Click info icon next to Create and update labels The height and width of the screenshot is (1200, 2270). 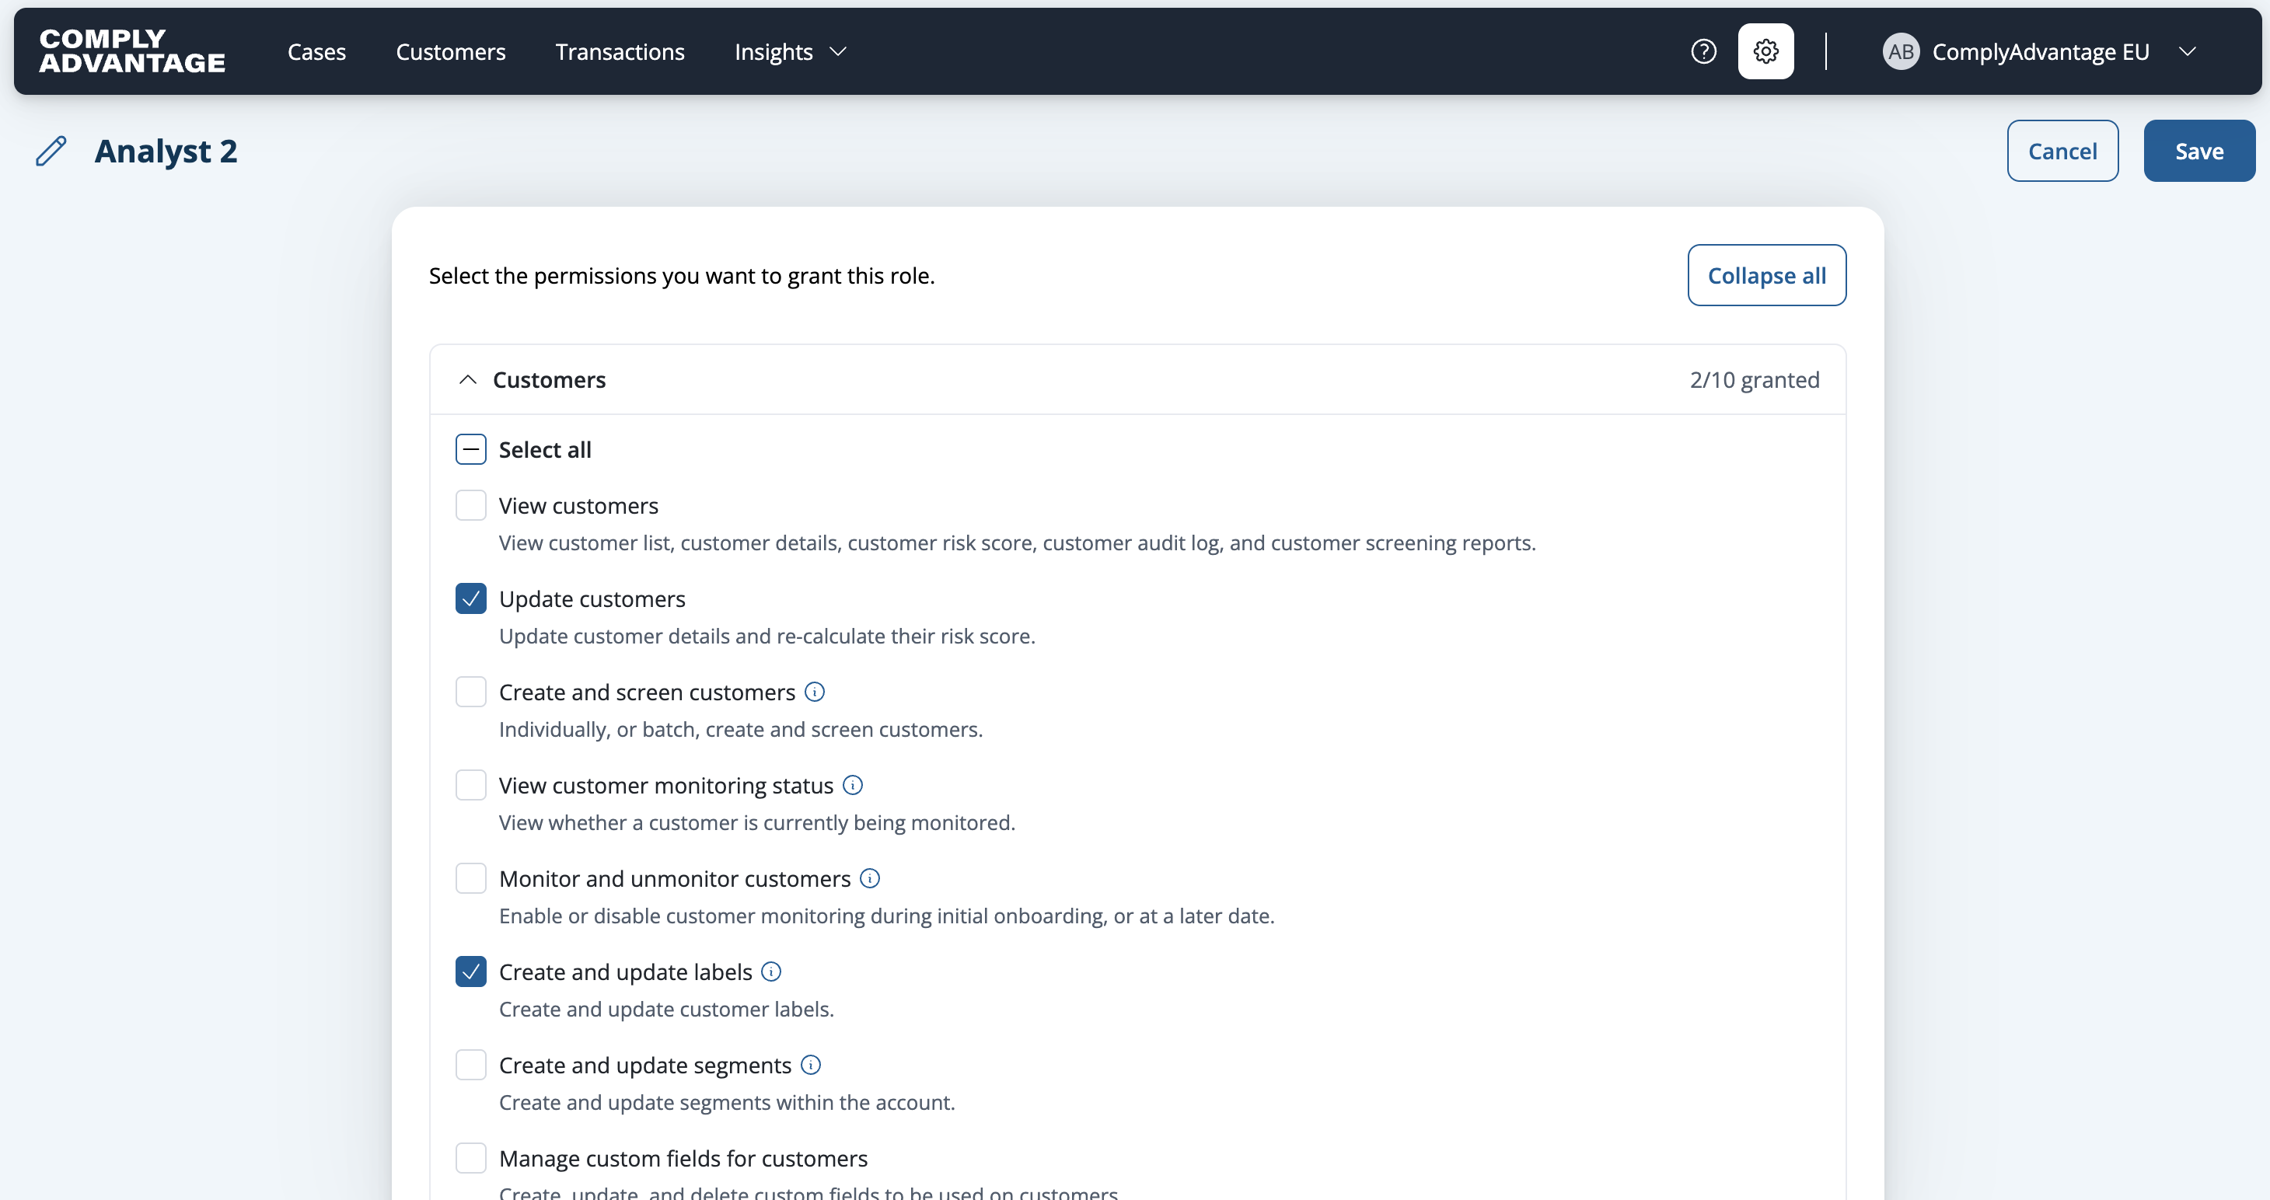[x=771, y=972]
